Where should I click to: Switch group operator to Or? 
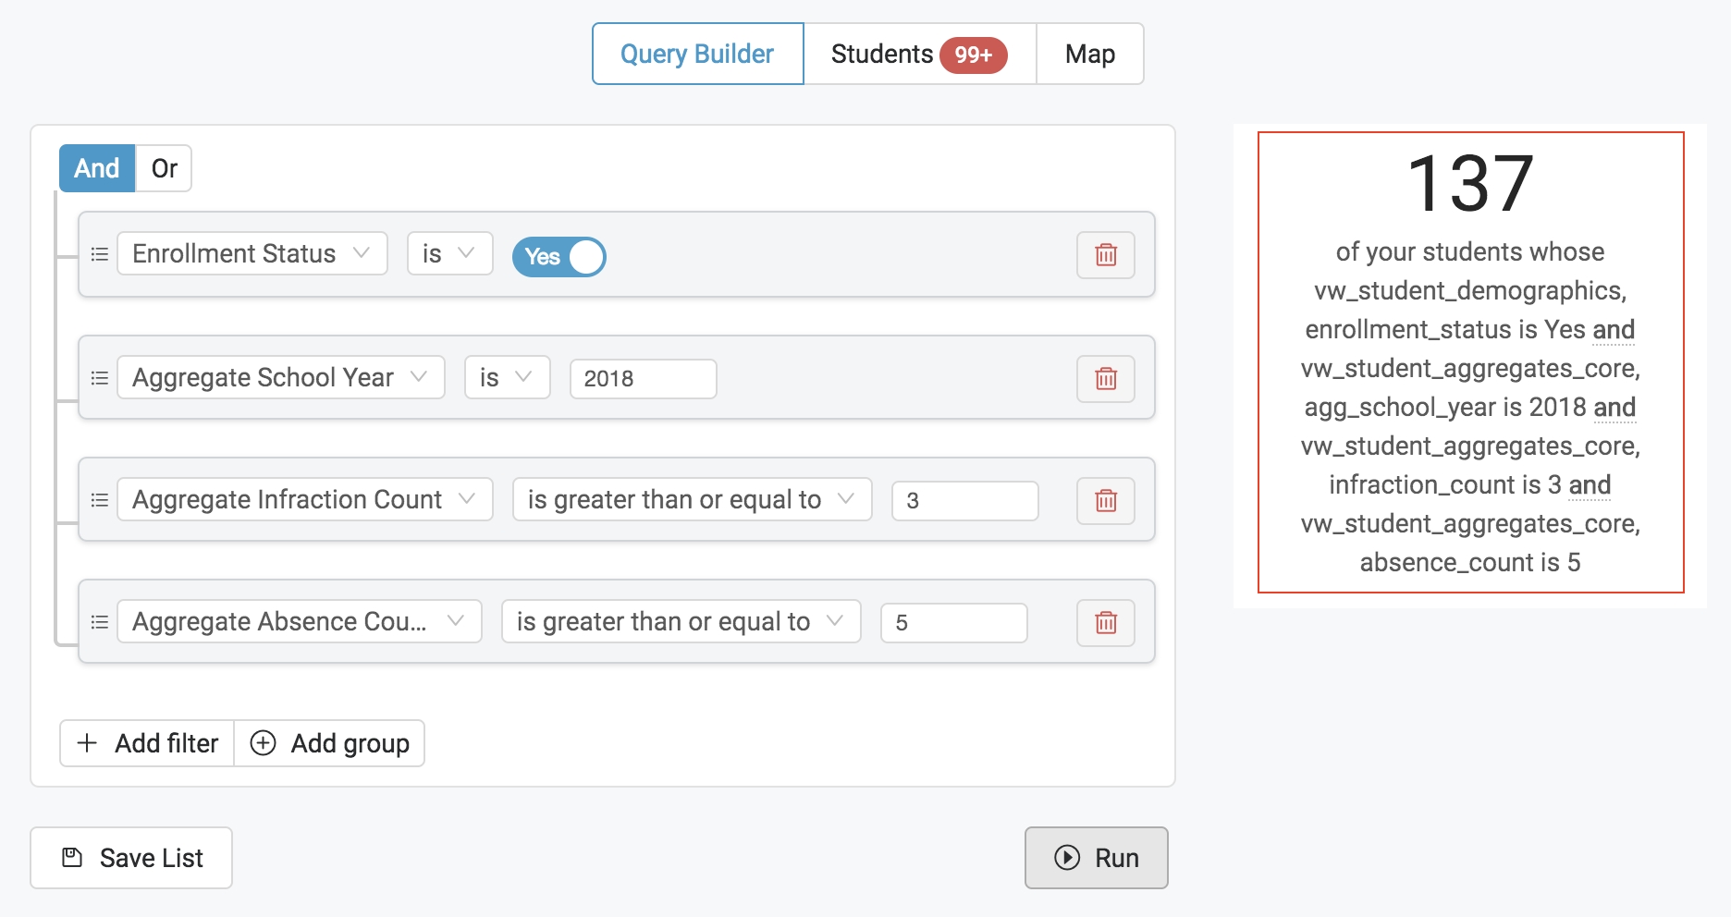point(164,168)
